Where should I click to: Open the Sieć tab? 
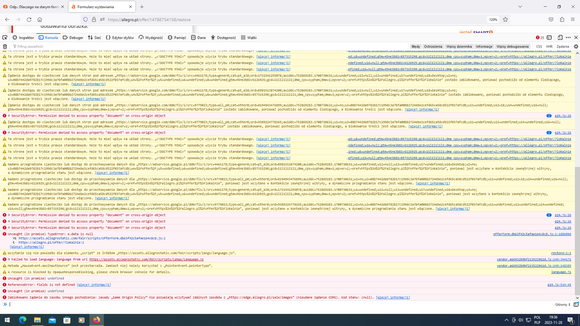94,37
